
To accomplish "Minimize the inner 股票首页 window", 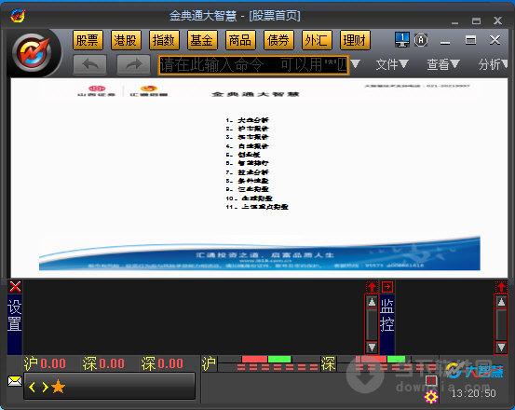I will pos(445,42).
